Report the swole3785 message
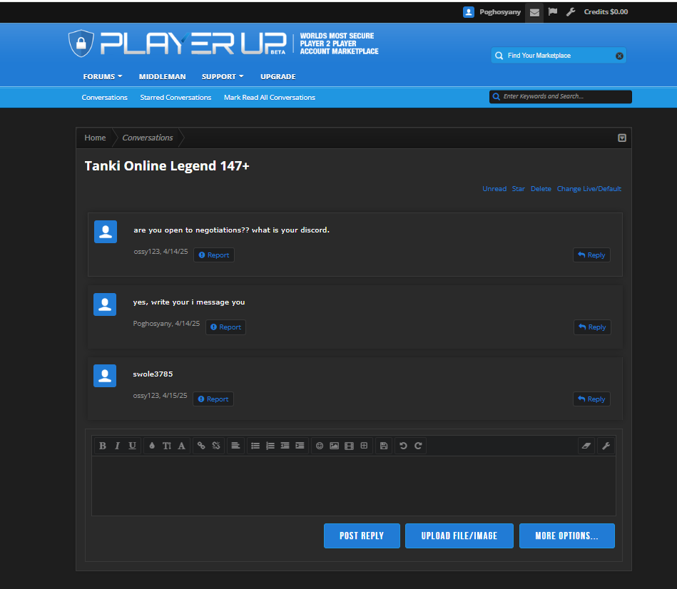The image size is (677, 589). 213,399
